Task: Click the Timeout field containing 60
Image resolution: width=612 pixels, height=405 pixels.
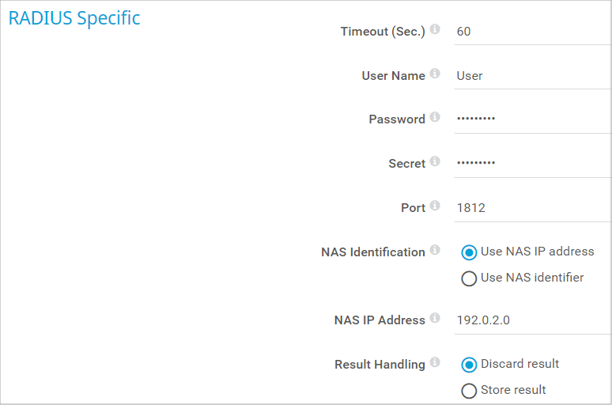Action: coord(531,32)
